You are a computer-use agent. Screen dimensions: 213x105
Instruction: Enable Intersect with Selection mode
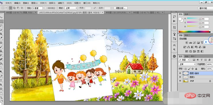point(22,8)
